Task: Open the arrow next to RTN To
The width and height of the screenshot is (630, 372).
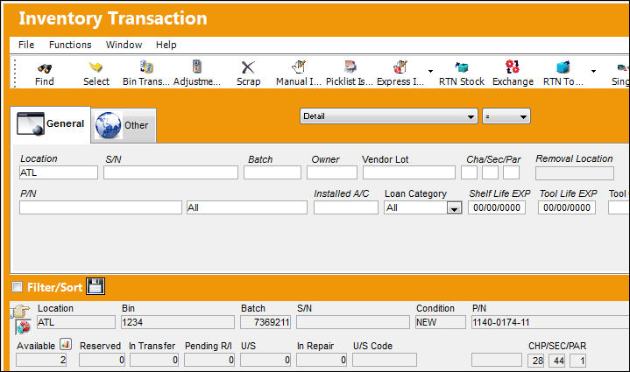Action: (x=593, y=72)
